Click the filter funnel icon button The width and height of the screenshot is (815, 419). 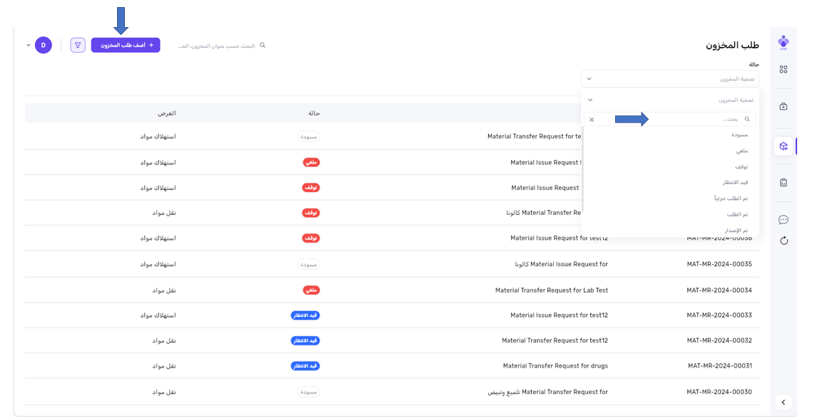pos(78,45)
